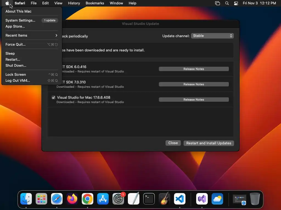This screenshot has width=281, height=210.
Task: Click Restart and Install Updates button
Action: (209, 143)
